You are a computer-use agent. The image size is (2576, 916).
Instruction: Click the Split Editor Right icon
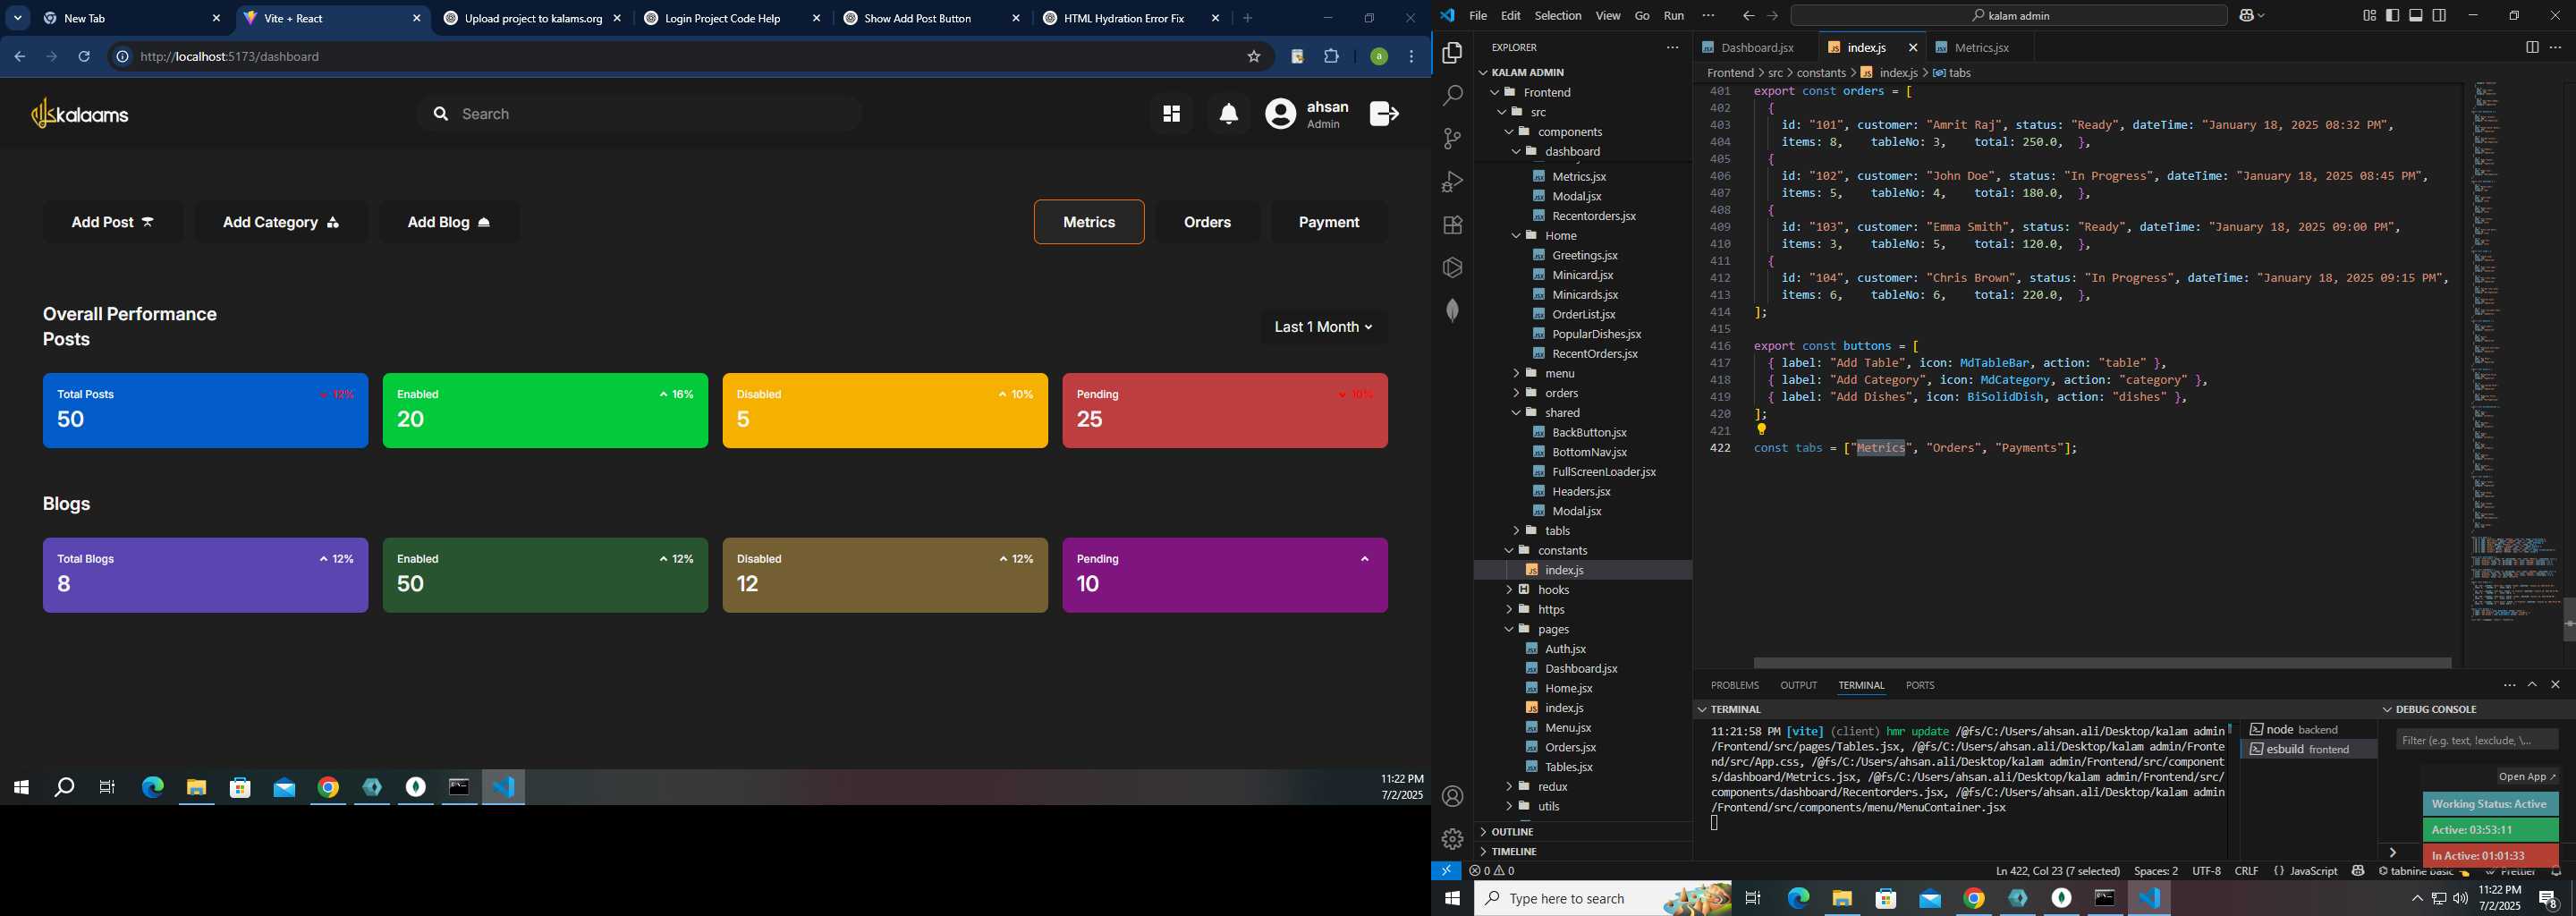tap(2532, 47)
